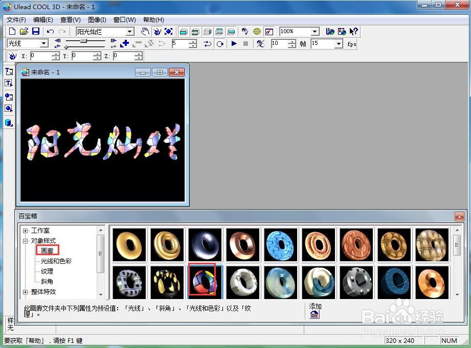Click the display quality eye icon

tap(245, 31)
